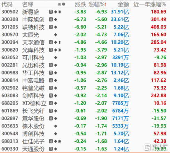Click the star marker beside 光库科技
This screenshot has width=170, height=153.
pos(60,50)
